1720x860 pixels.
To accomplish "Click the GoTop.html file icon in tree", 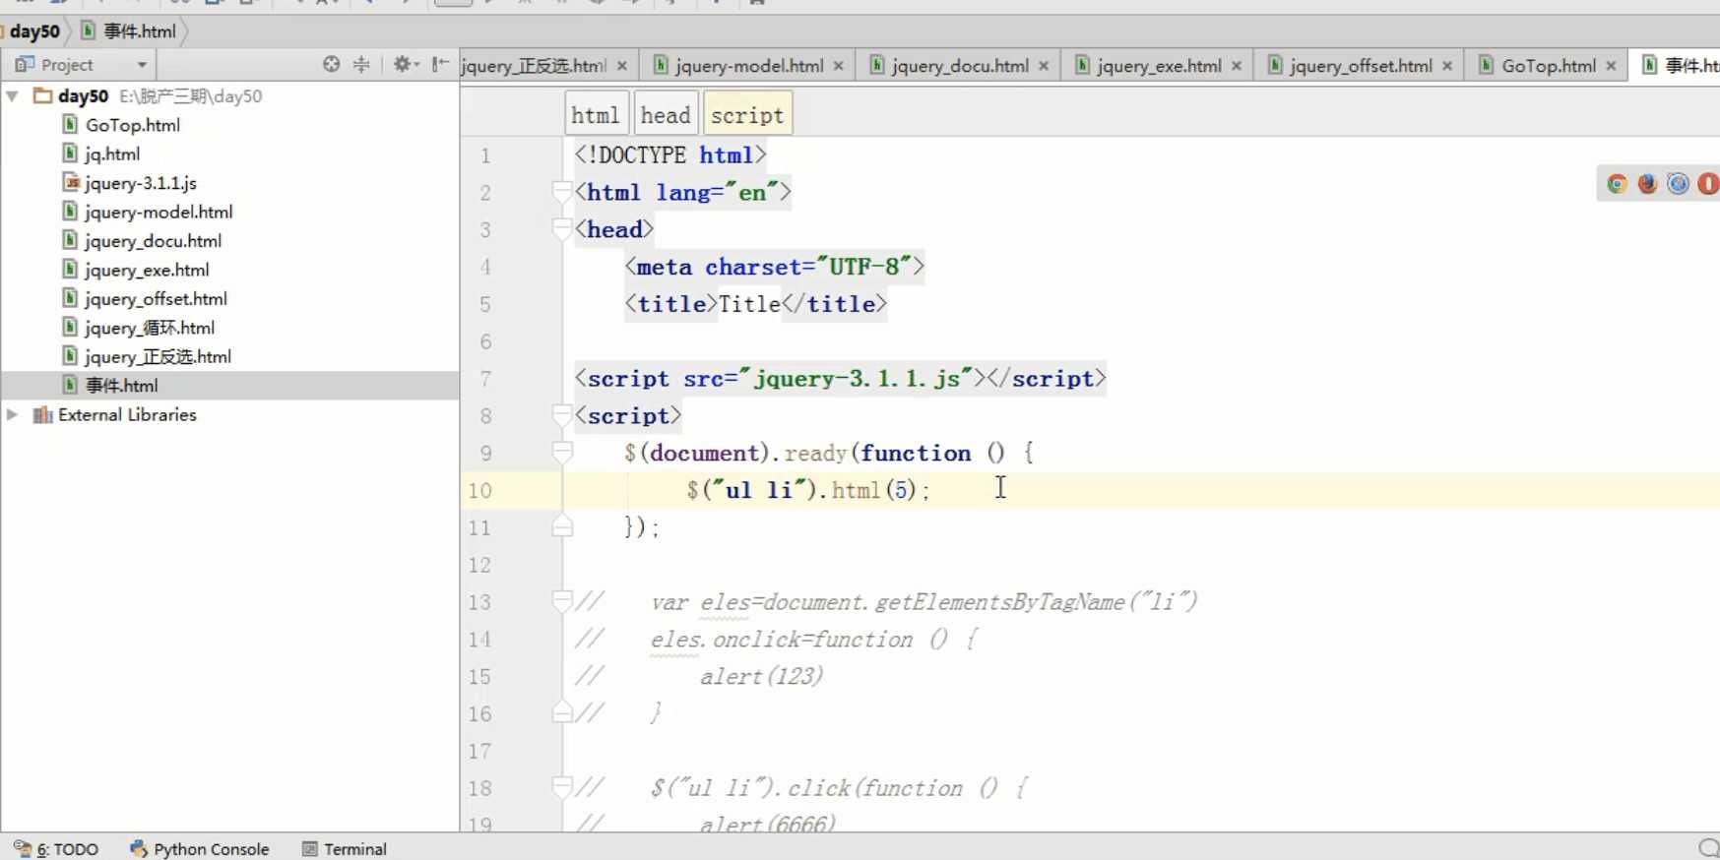I will coord(70,124).
